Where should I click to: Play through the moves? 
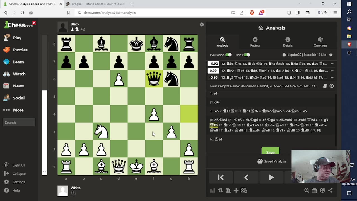click(271, 178)
